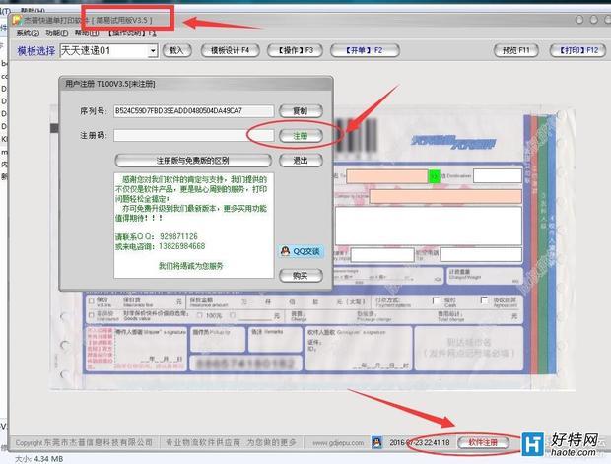Click the 注册 register button in dialog
The height and width of the screenshot is (464, 611).
click(x=301, y=136)
